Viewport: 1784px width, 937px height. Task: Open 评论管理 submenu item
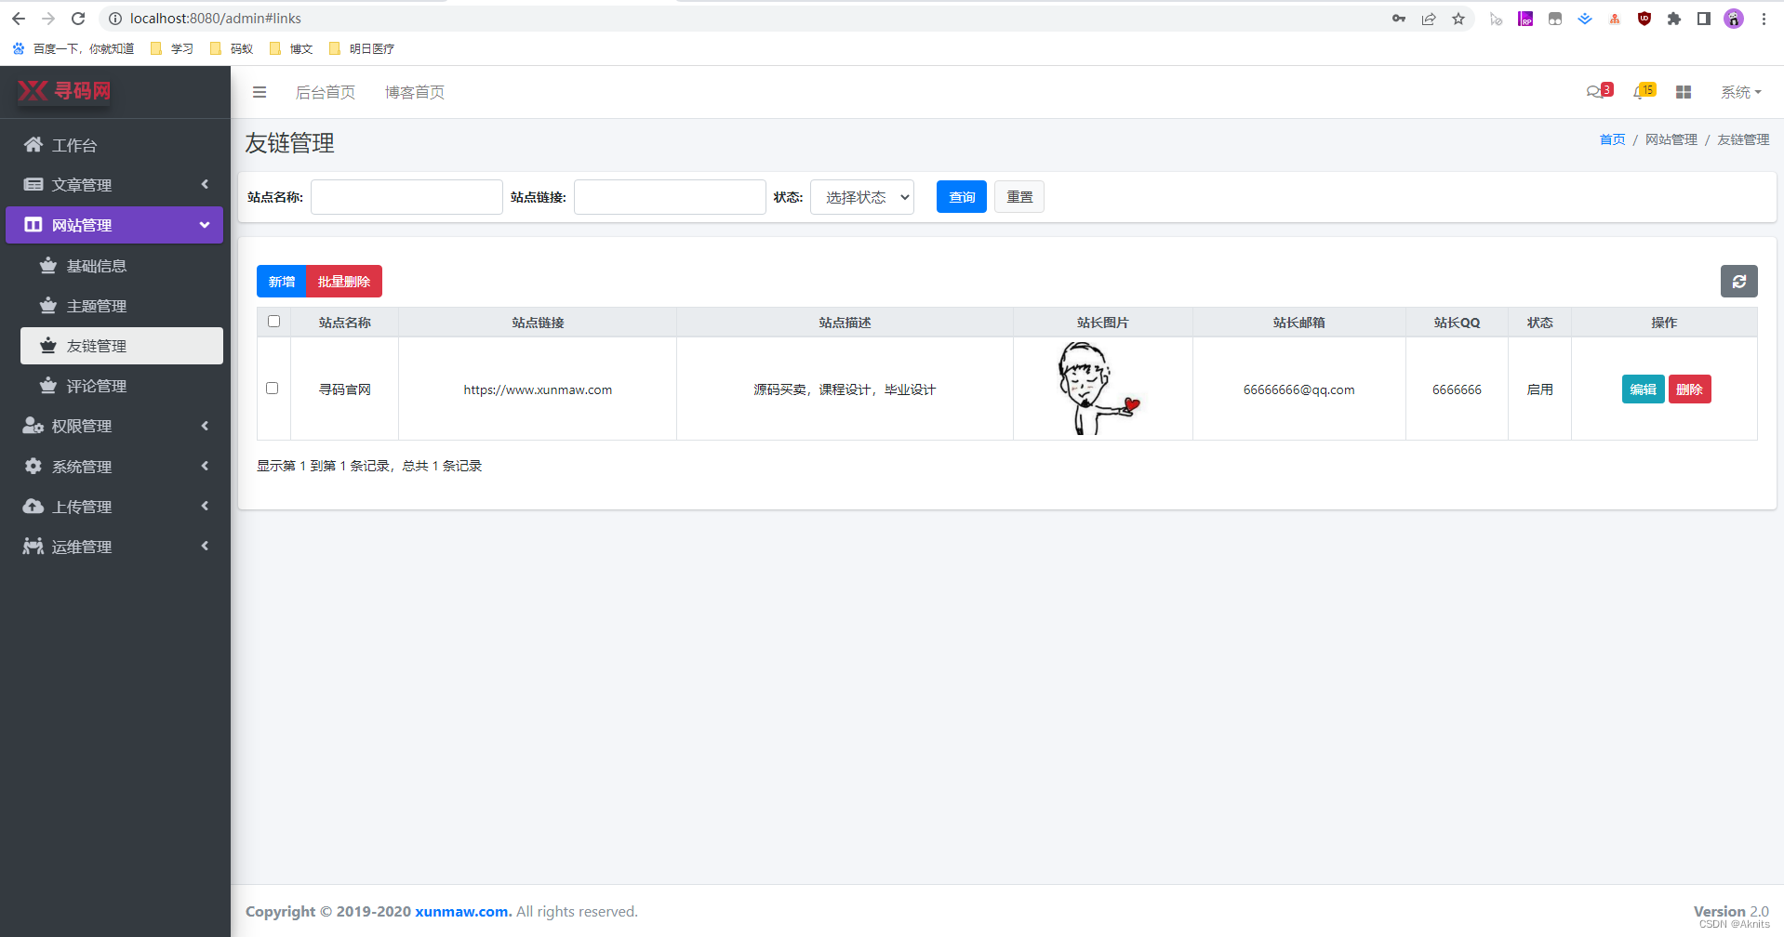click(x=122, y=386)
